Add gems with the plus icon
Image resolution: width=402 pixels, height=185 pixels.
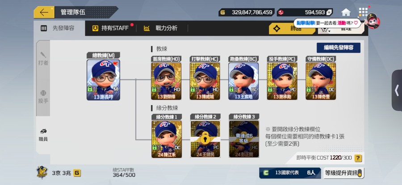(x=329, y=12)
